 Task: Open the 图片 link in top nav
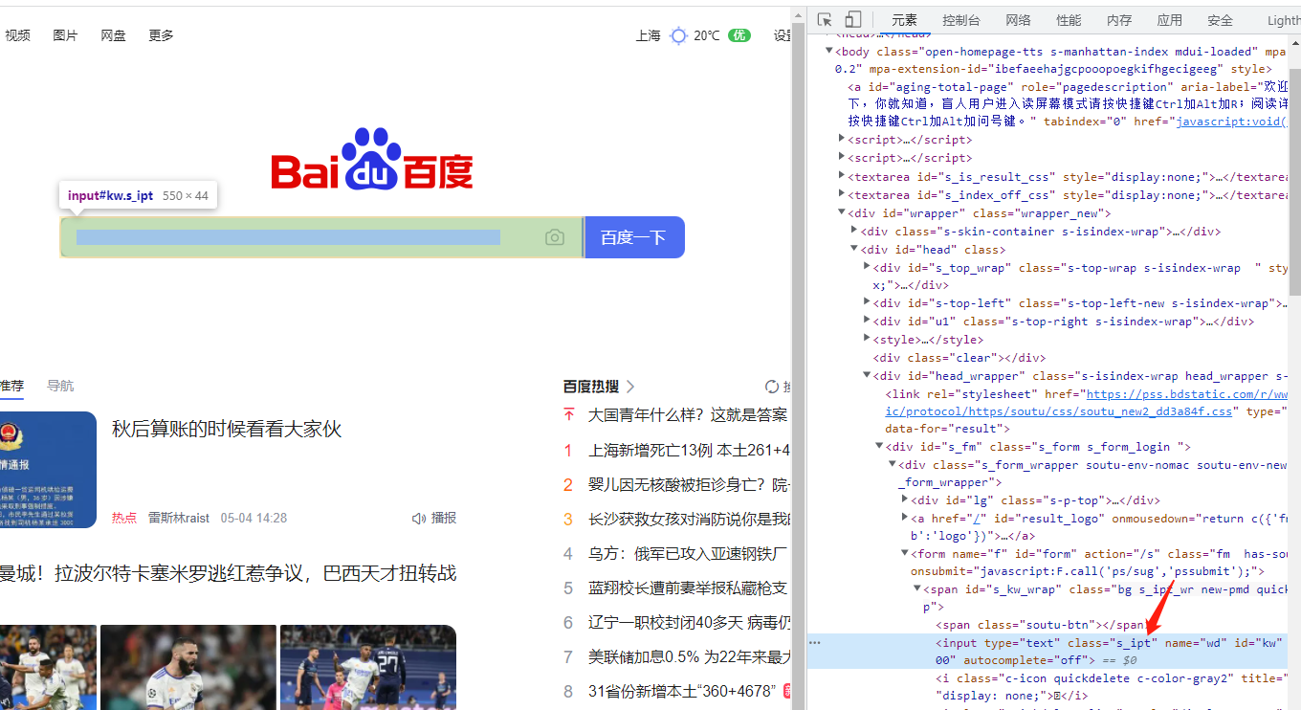65,35
